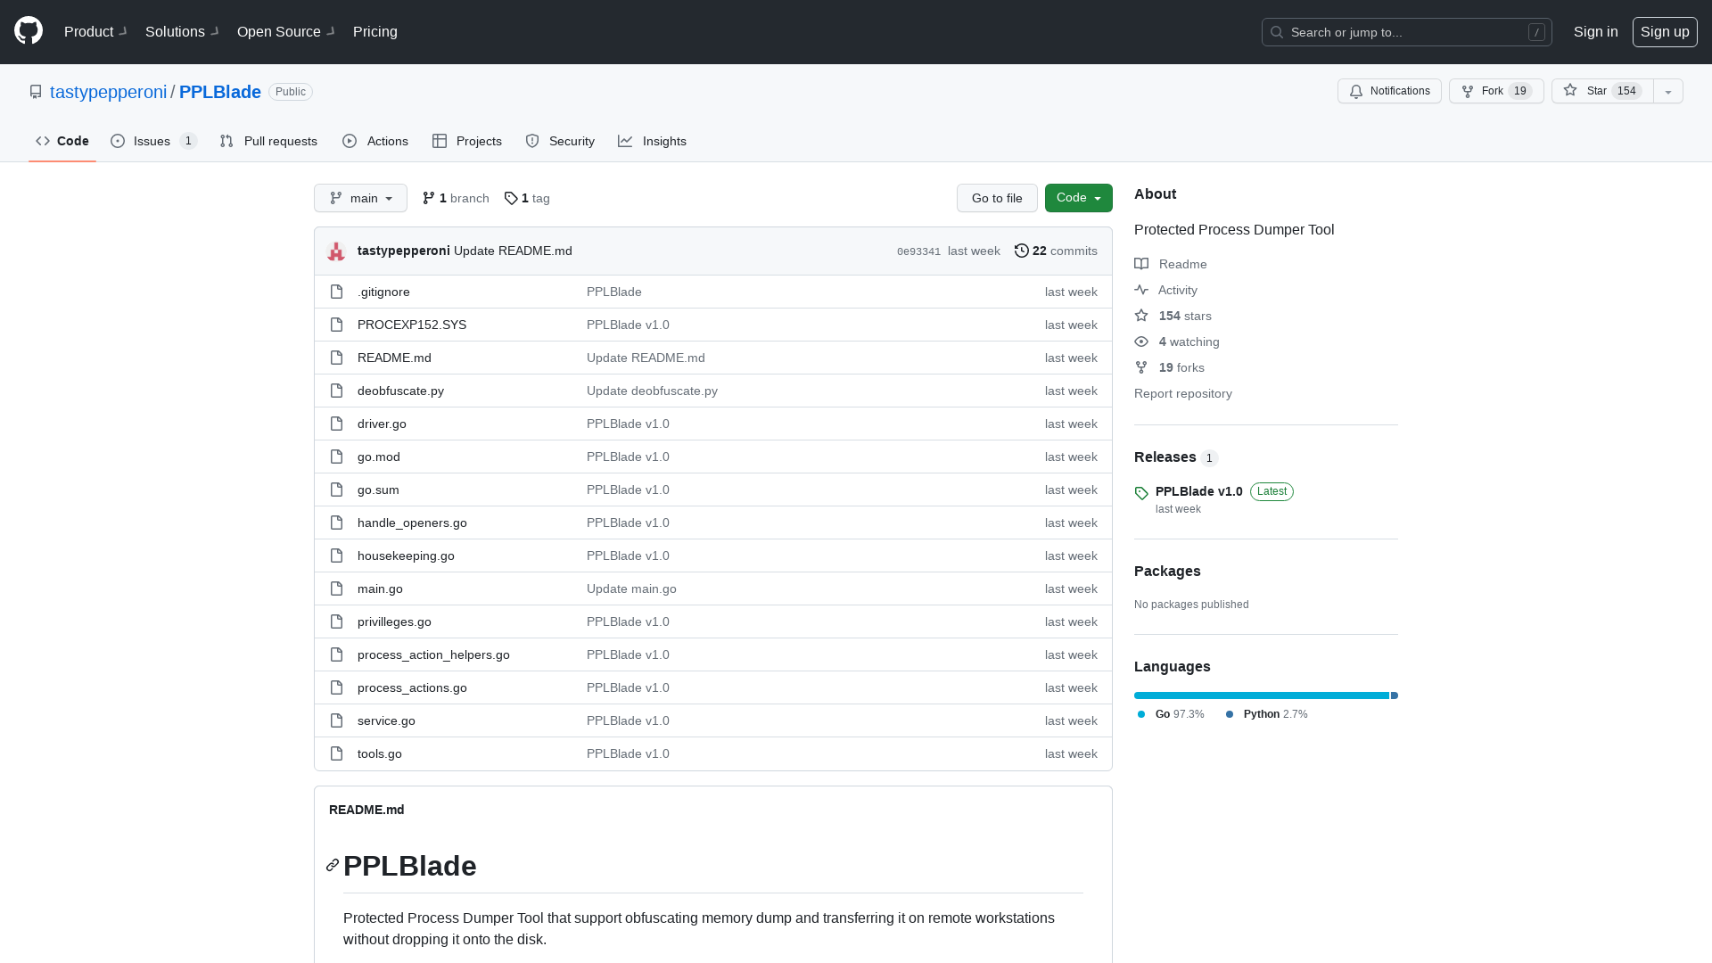Expand the green Code download dropdown
Image resolution: width=1712 pixels, height=963 pixels.
click(1079, 198)
